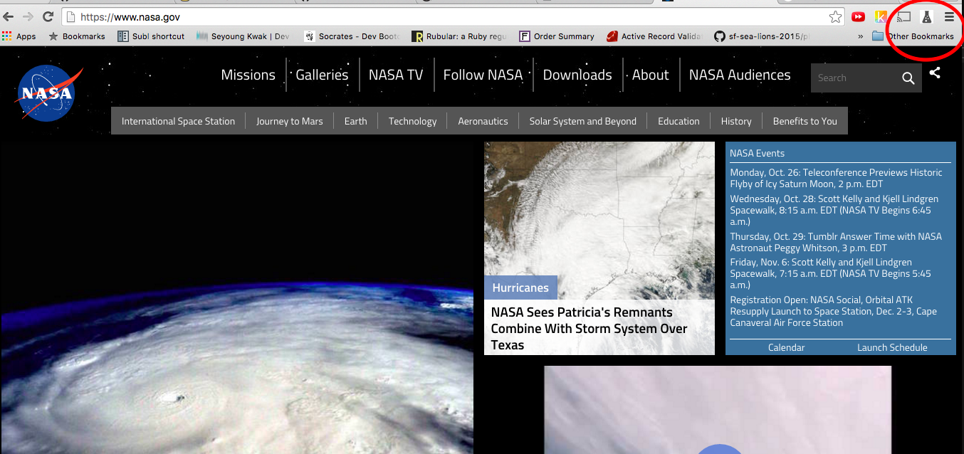Open the Active Record Validations bookmark
964x454 pixels.
pyautogui.click(x=654, y=36)
